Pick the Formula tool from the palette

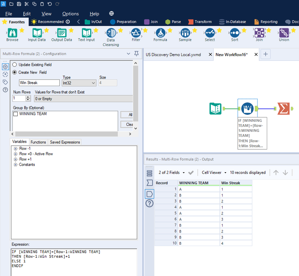coord(160,33)
